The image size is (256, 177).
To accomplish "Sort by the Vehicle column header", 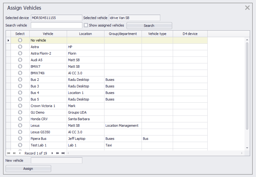I will tap(48, 34).
